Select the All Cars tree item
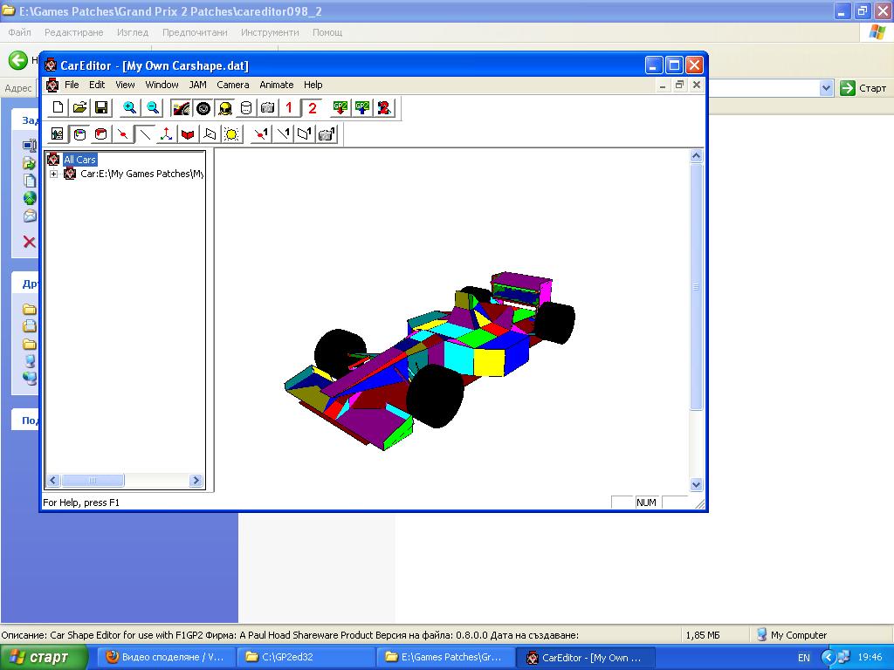 pyautogui.click(x=79, y=160)
